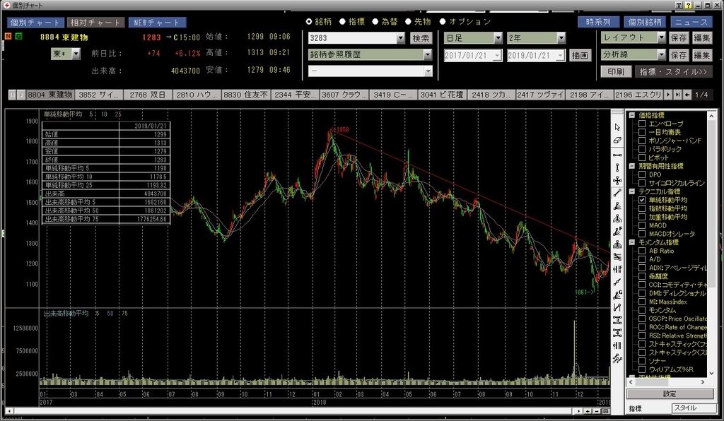Select the fan lines tool below trend line
Screen dimensions: 724x421
(x=617, y=206)
